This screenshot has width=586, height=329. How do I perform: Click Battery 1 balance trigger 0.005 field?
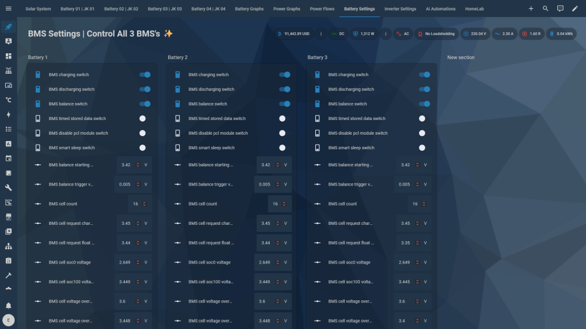click(x=133, y=184)
